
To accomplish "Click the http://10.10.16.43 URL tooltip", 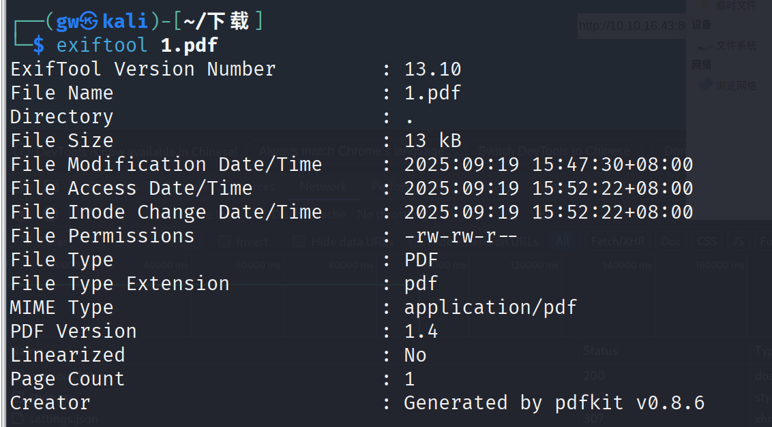I will coord(632,26).
